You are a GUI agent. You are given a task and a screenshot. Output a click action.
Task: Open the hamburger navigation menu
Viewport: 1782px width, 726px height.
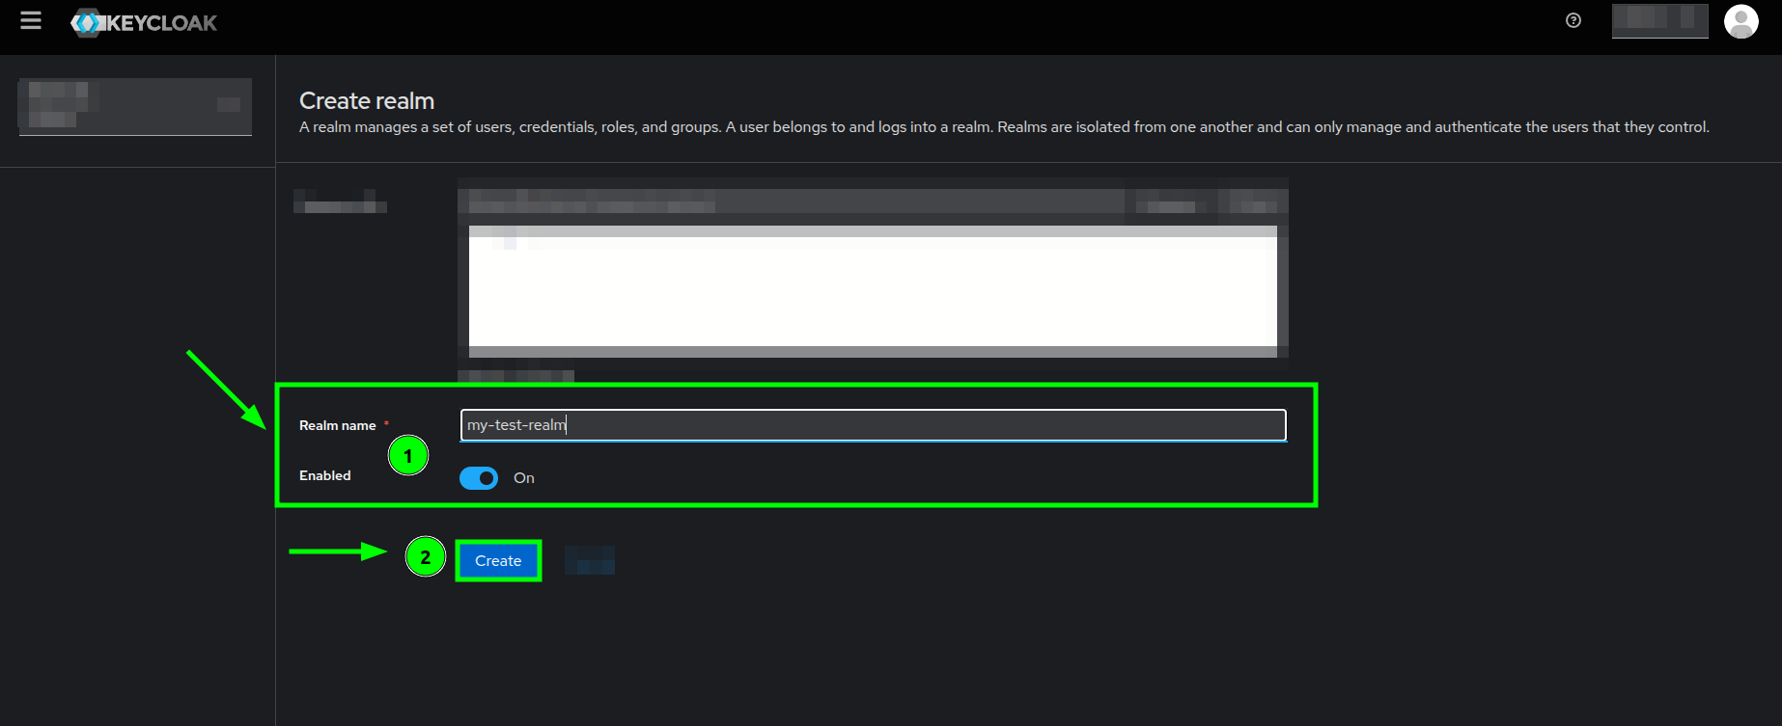(x=31, y=20)
